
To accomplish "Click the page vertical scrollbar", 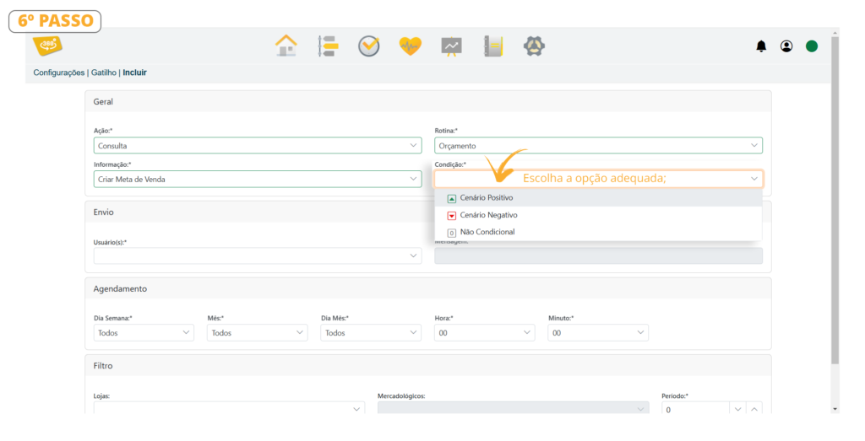I will click(835, 201).
